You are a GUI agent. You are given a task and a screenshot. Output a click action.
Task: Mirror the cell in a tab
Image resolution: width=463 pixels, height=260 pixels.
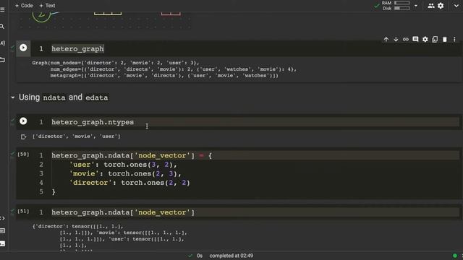coord(435,39)
